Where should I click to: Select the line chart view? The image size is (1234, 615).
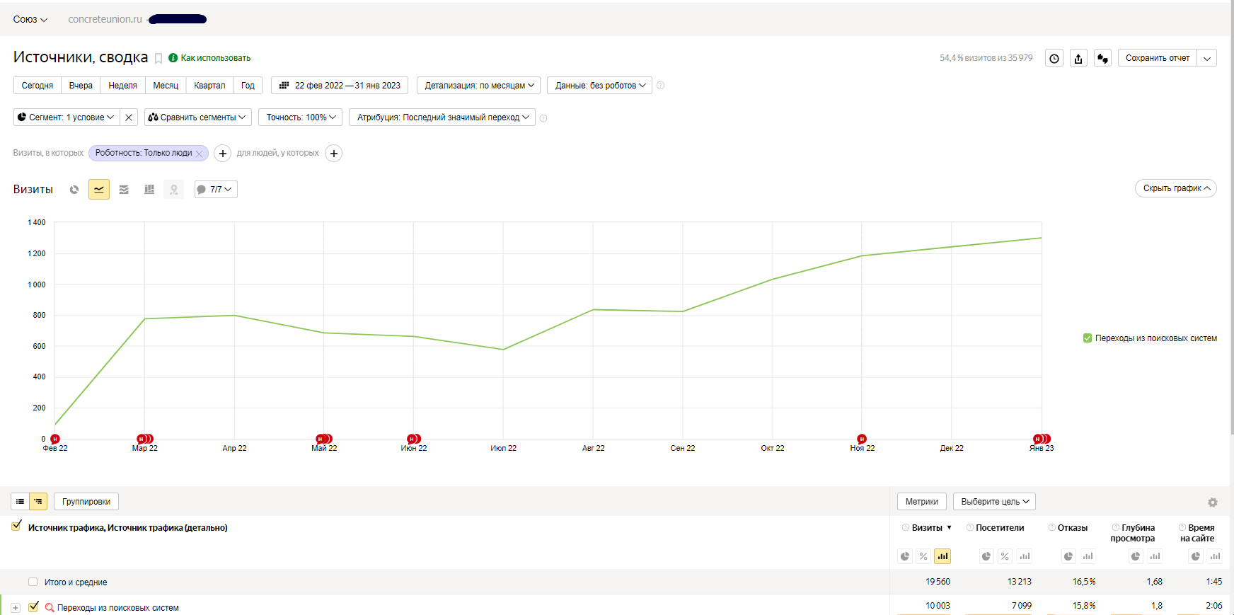tap(99, 190)
